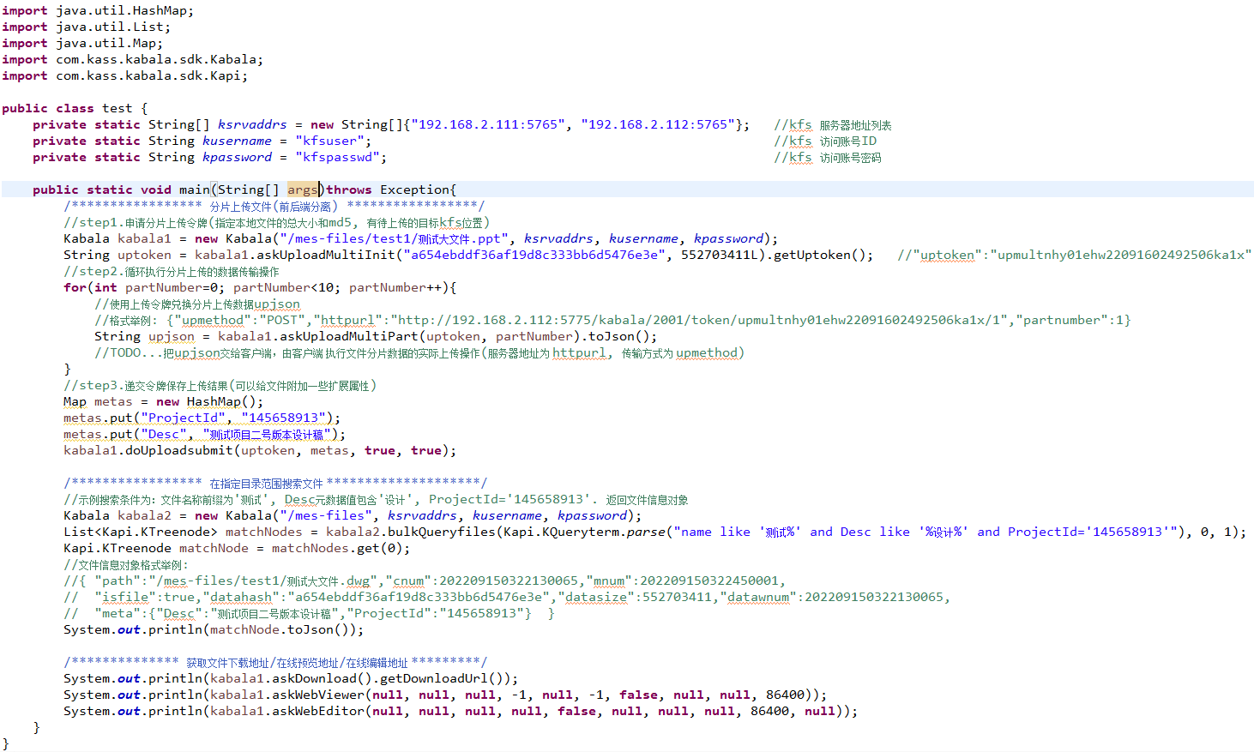Click the for loop keyword
1254x752 pixels.
75,287
